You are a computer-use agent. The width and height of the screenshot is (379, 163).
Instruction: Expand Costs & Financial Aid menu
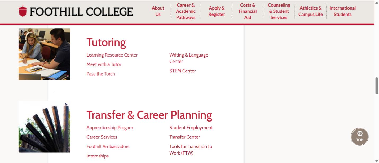click(x=248, y=11)
